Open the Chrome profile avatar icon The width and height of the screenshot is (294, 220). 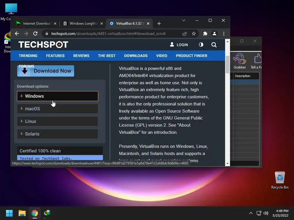tap(214, 34)
